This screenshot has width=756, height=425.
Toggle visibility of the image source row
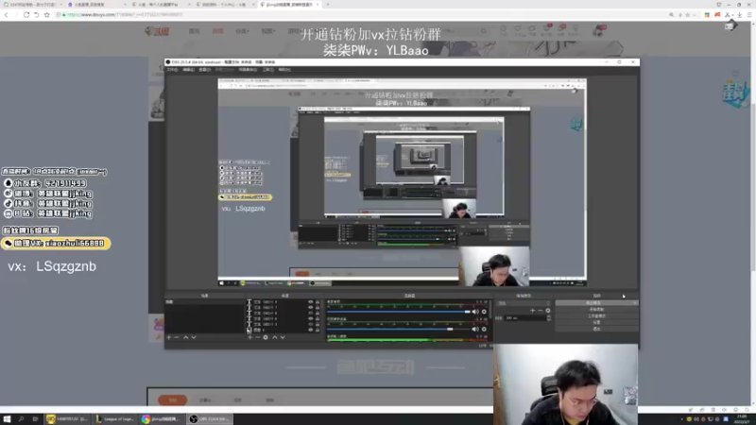[311, 330]
